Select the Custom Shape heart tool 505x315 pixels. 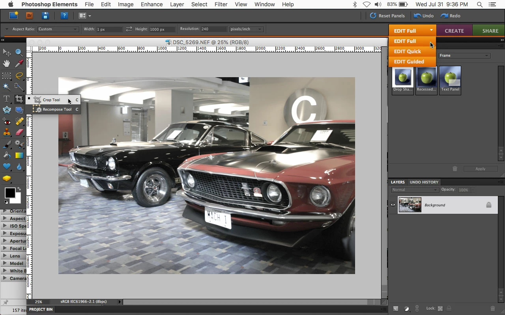(7, 167)
